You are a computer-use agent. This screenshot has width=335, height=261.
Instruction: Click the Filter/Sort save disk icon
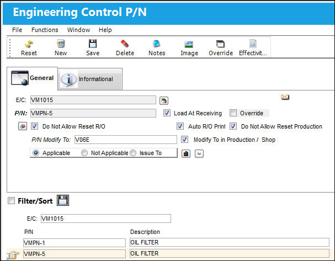(63, 200)
